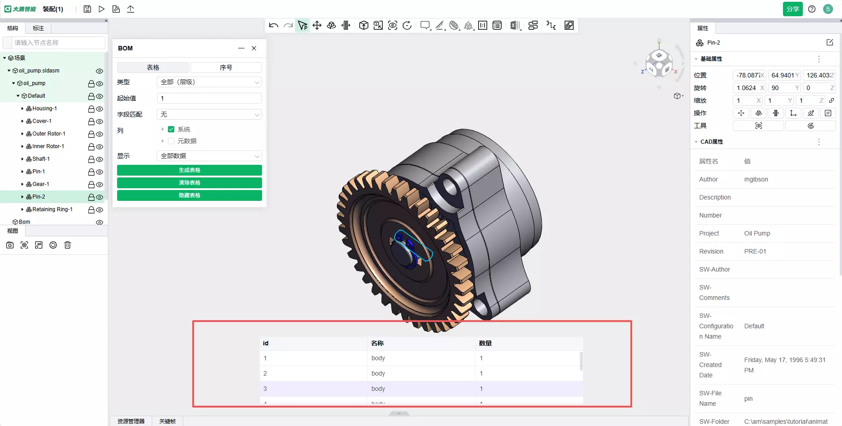Click the green 分享 button
Viewport: 842px width, 426px height.
[792, 9]
